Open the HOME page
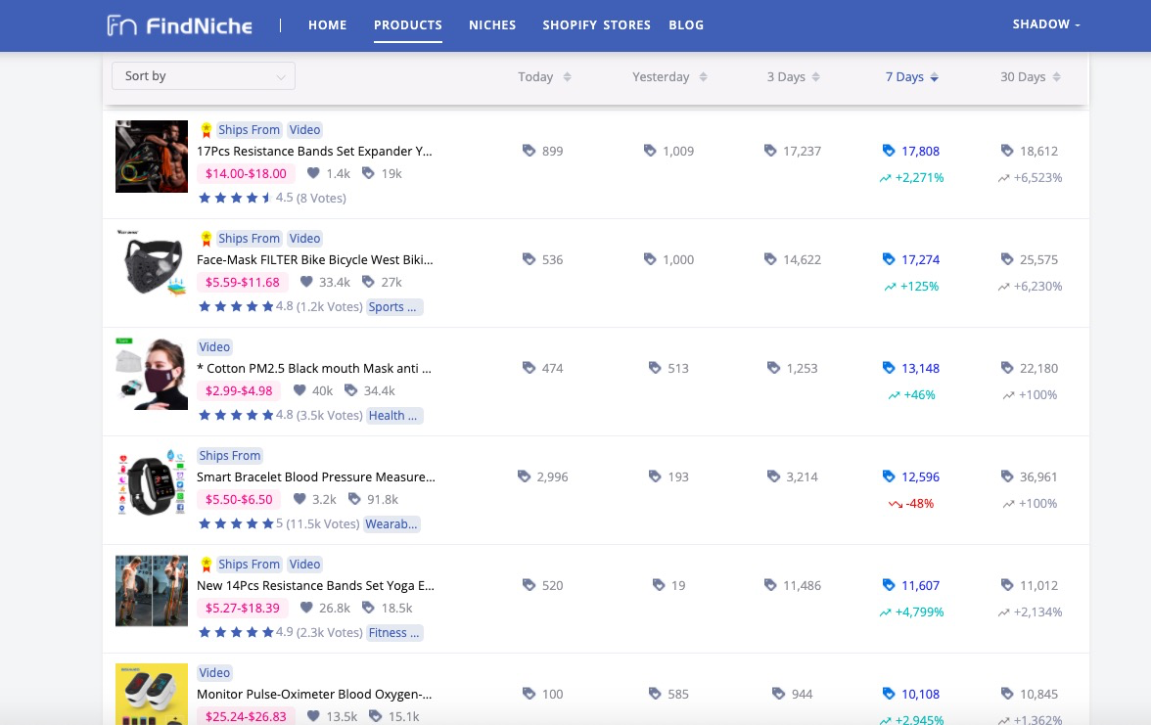 point(327,25)
